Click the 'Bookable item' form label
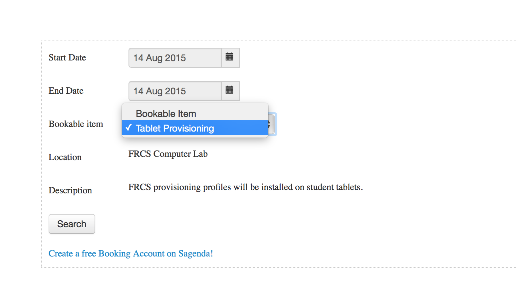 76,124
